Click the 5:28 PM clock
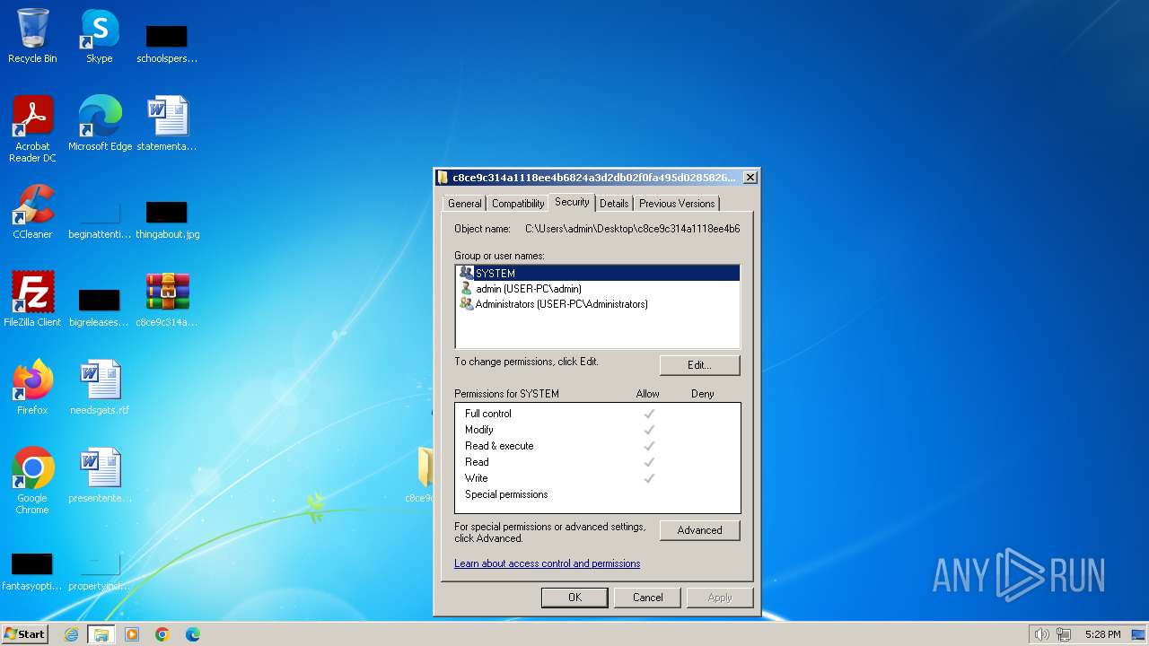1149x646 pixels. coord(1102,634)
